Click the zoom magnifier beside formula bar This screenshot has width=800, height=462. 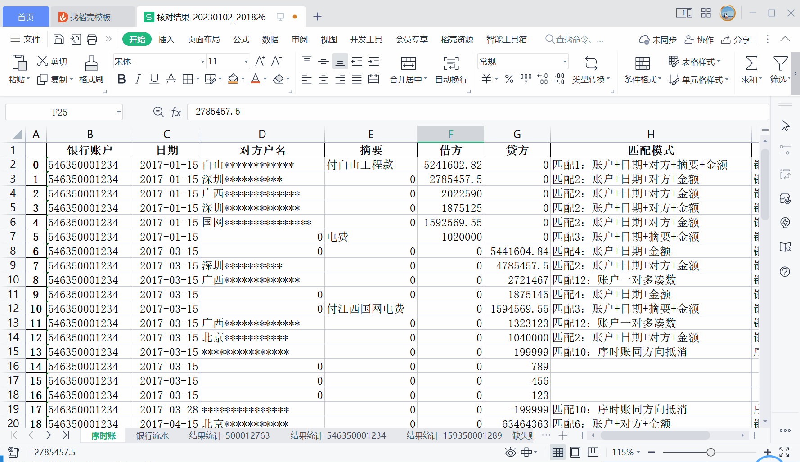158,112
